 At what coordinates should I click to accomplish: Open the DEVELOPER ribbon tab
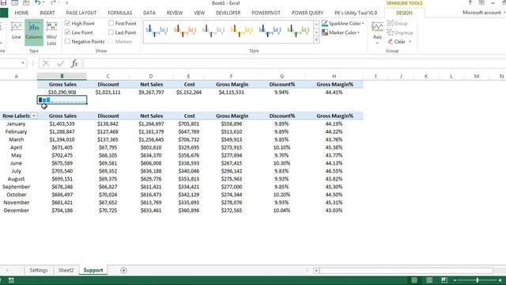pyautogui.click(x=228, y=13)
